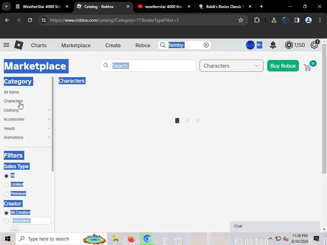This screenshot has height=245, width=327.
Task: Open Robux in top navigation
Action: point(143,45)
